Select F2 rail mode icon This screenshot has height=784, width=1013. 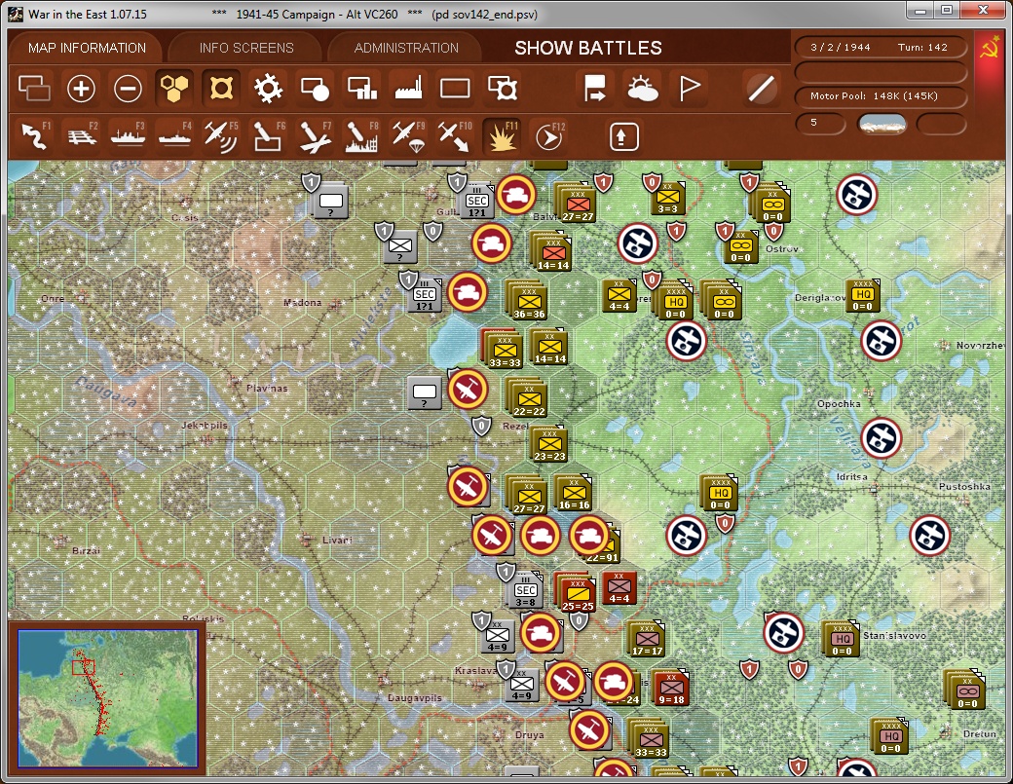point(82,136)
